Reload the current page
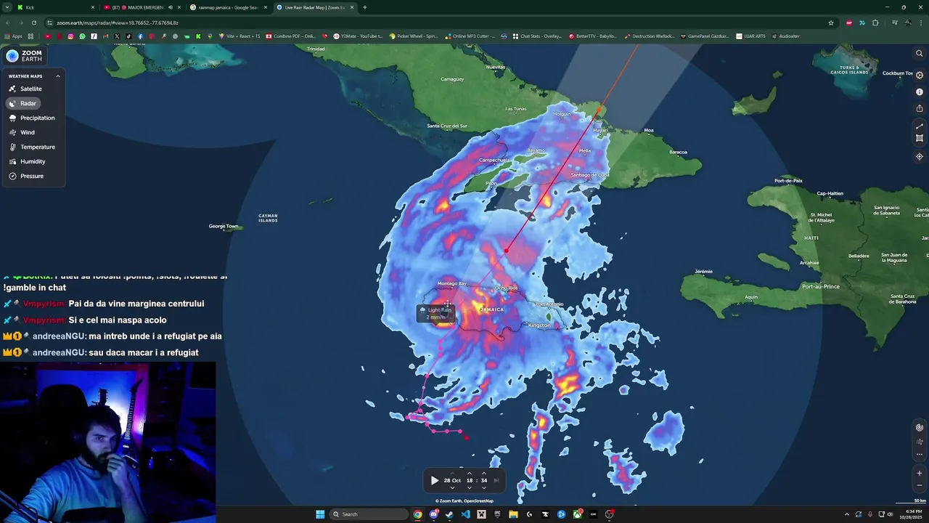929x523 pixels. [33, 23]
